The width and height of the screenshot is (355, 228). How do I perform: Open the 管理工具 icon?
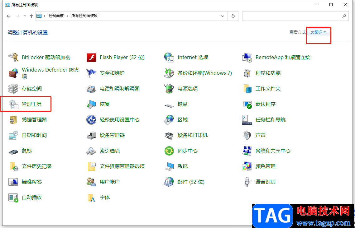[13, 104]
